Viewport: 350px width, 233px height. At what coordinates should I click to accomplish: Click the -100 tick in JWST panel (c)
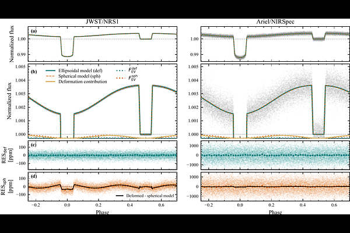20,163
